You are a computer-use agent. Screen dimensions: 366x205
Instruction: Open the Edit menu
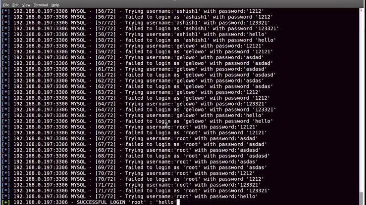tap(15, 5)
